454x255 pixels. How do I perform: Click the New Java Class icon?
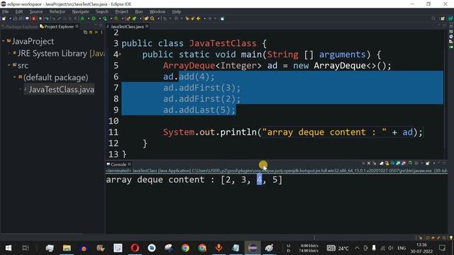point(134,18)
